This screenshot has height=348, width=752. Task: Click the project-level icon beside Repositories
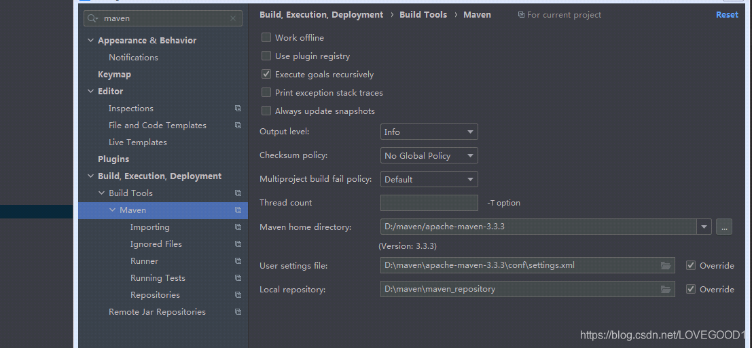coord(238,295)
